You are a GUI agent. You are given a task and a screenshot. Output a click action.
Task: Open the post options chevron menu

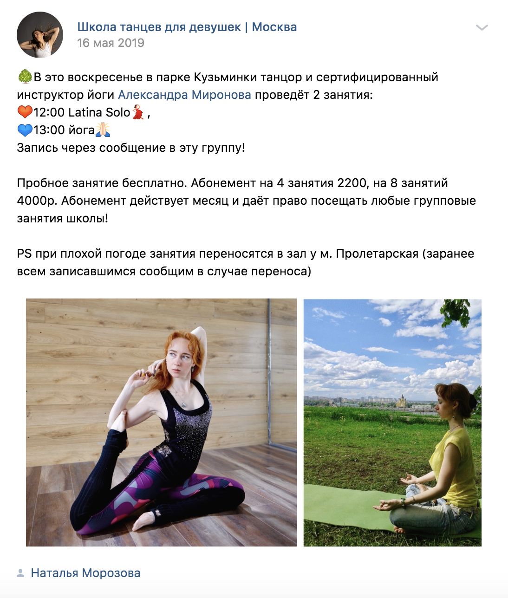pos(482,28)
